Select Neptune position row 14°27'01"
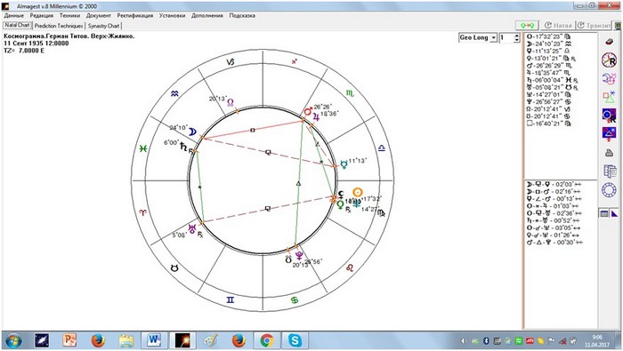 click(x=549, y=94)
